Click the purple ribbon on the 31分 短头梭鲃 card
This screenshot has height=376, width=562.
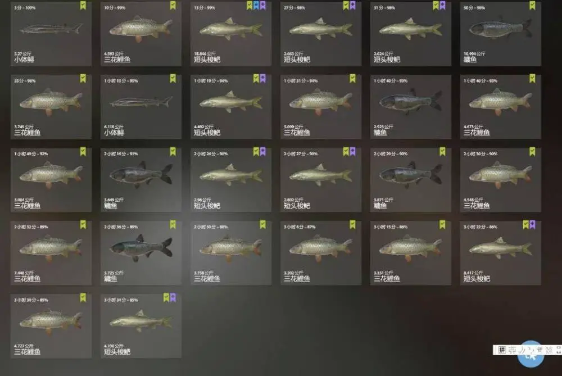click(x=443, y=6)
